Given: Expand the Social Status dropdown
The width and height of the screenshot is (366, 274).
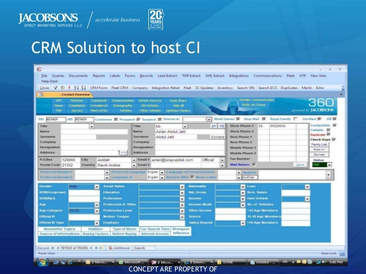Looking at the screenshot, I should coord(182,187).
